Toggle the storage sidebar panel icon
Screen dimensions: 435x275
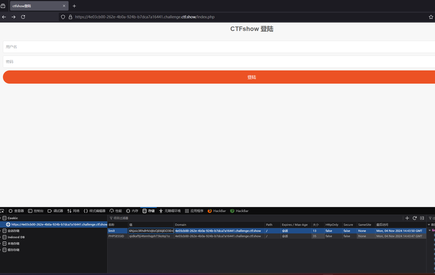[422, 218]
